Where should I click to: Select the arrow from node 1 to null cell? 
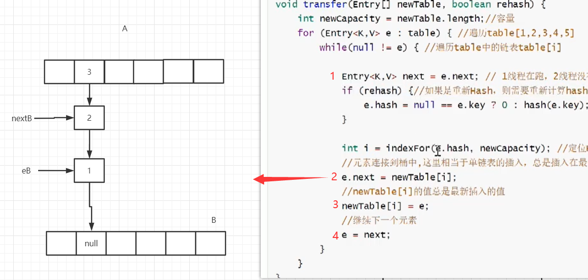tap(90, 207)
